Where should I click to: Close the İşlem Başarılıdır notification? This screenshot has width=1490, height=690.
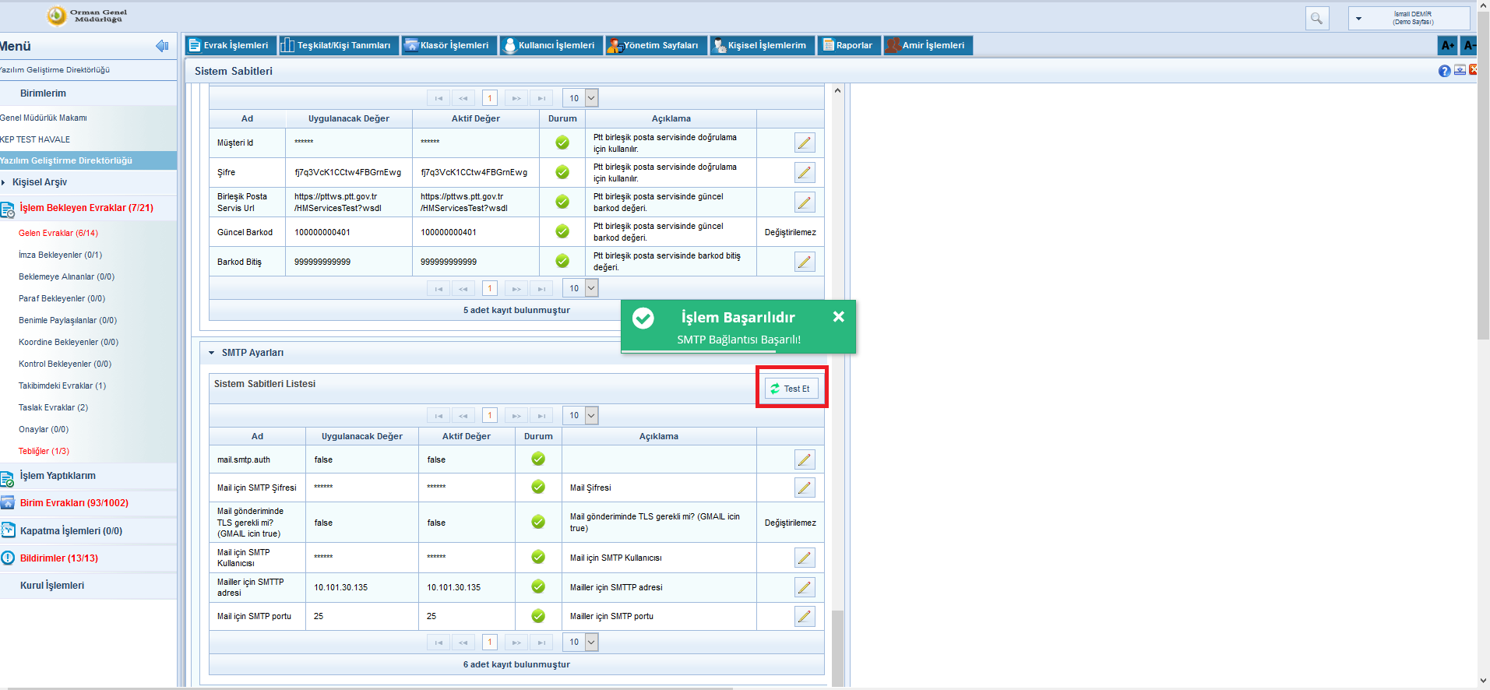(x=838, y=317)
